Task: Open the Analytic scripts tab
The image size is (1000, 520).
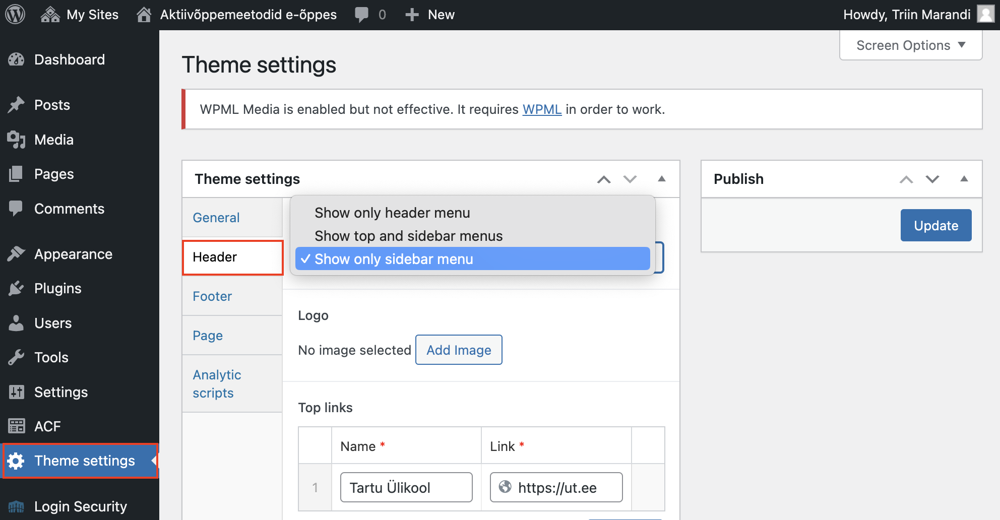Action: tap(217, 383)
